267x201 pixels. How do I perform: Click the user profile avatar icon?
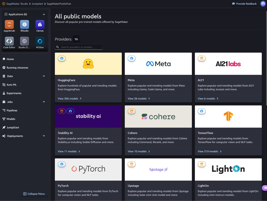(263, 4)
